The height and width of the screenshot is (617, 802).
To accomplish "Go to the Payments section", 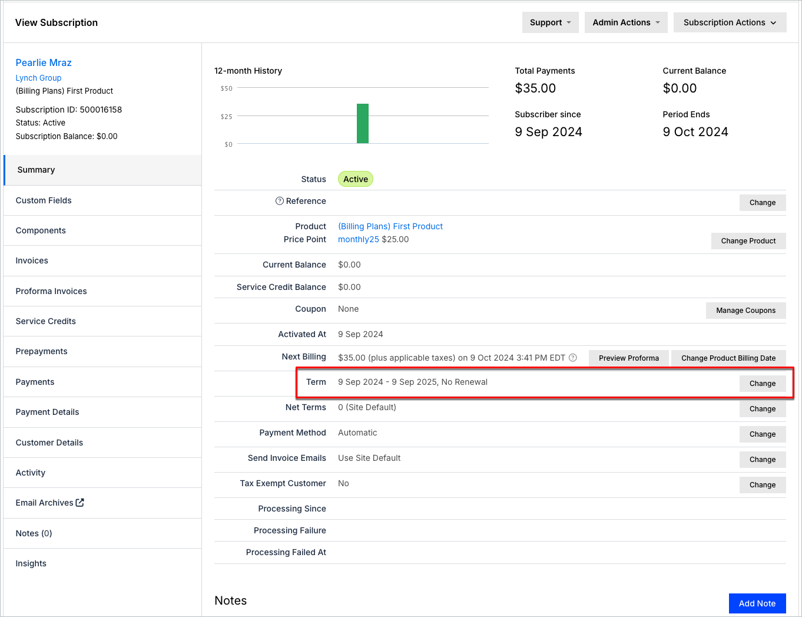I will pos(102,382).
